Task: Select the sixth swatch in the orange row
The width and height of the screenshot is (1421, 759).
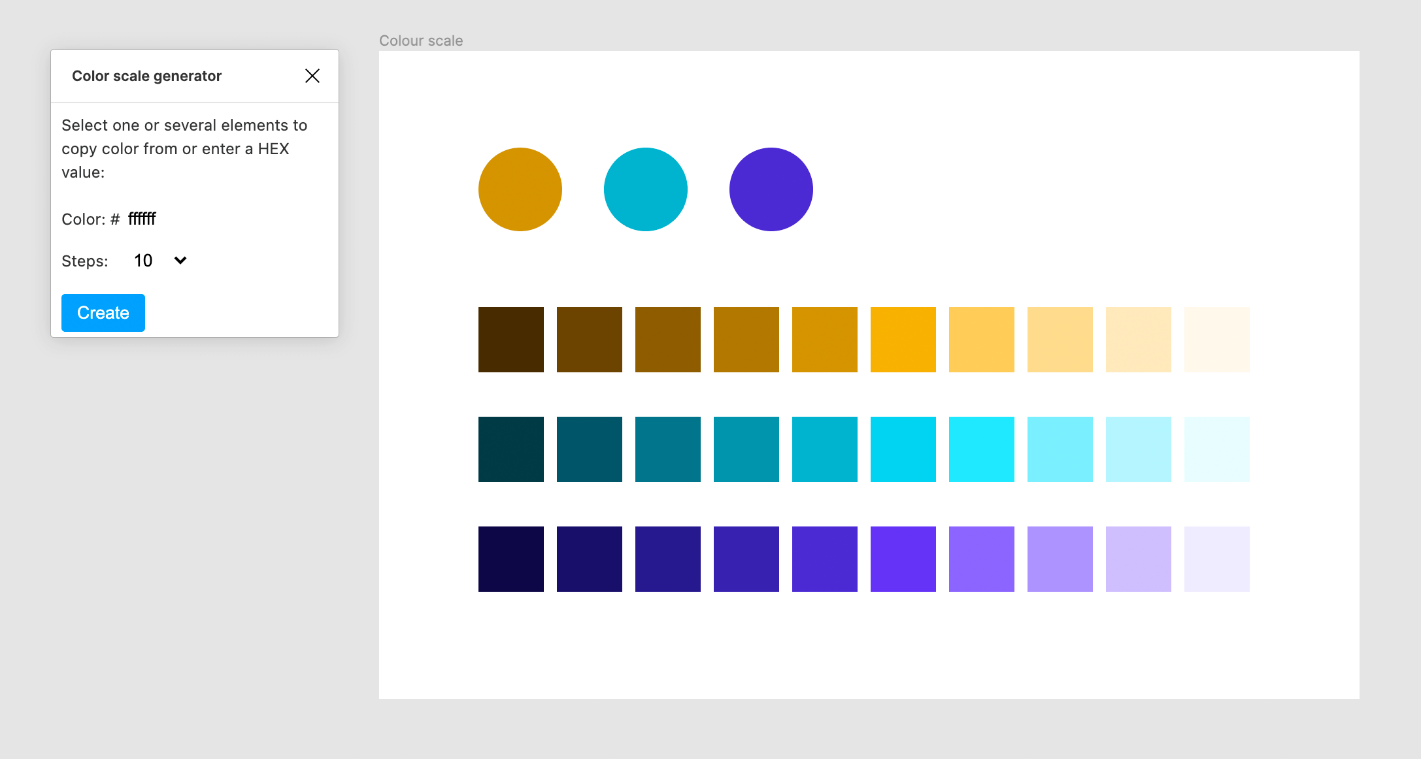Action: (x=903, y=340)
